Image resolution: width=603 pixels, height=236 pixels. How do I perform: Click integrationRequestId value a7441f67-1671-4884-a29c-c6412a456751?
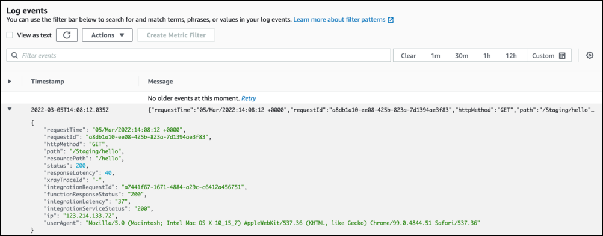click(182, 187)
